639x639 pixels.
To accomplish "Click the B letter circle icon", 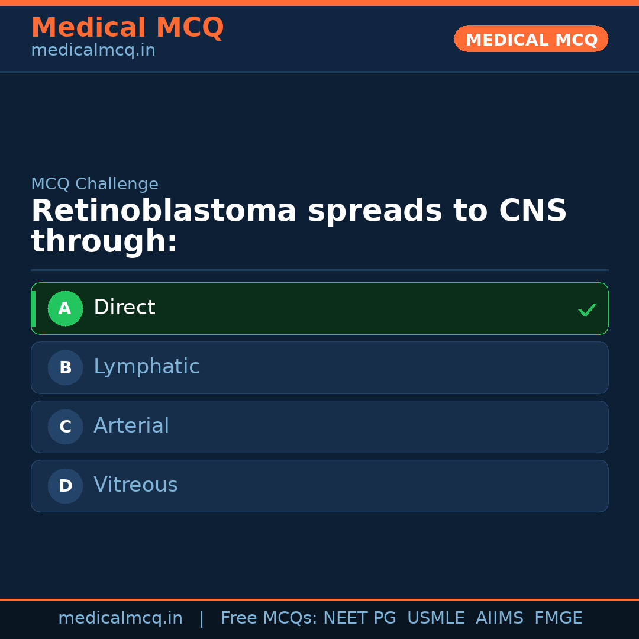I will 65,367.
